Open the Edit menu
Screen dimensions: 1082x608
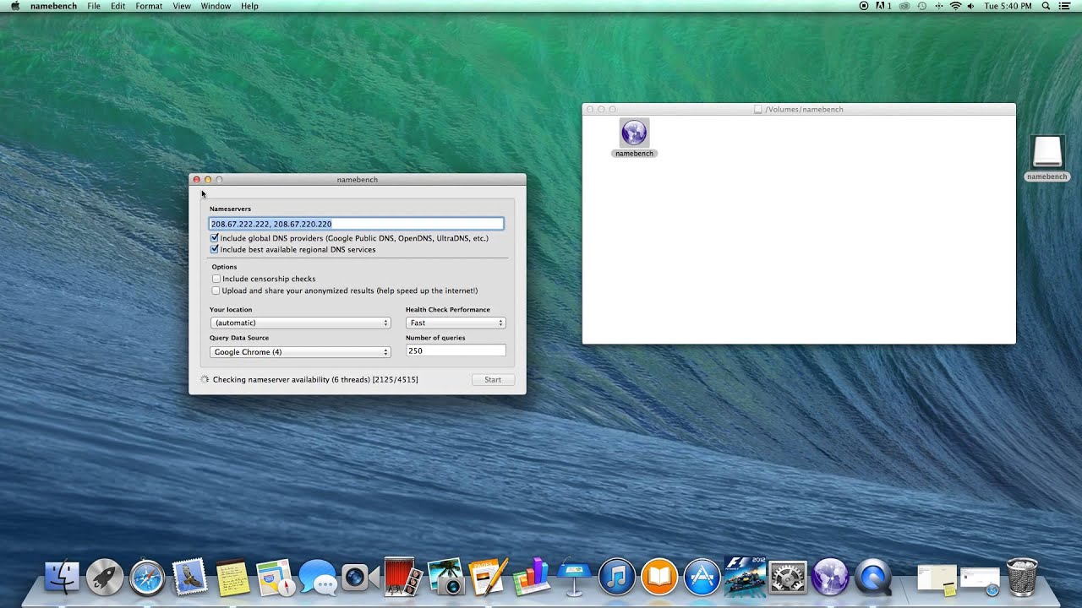pos(118,6)
